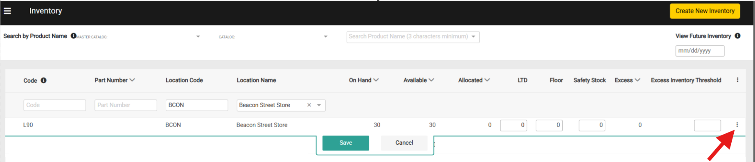This screenshot has height=162, width=755.
Task: Click the Code filter input
Action: click(55, 105)
